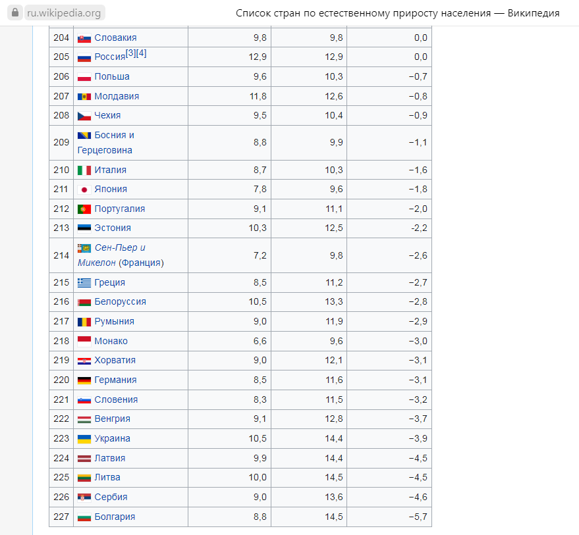Click the Slovakia flag icon
The image size is (579, 535).
pyautogui.click(x=84, y=38)
